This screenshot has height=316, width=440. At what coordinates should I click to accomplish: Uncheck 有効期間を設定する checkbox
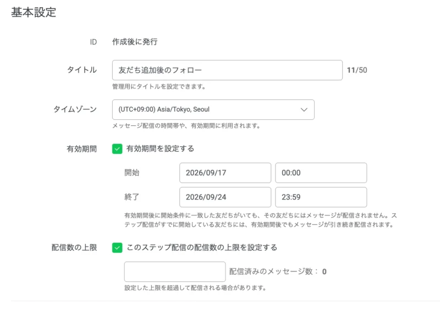coord(117,149)
